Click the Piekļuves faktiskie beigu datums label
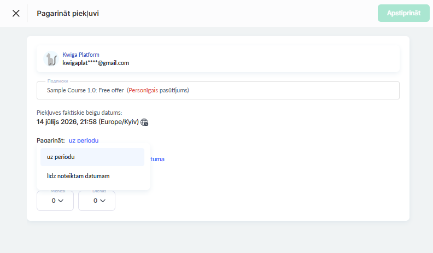The width and height of the screenshot is (433, 253). [x=79, y=113]
